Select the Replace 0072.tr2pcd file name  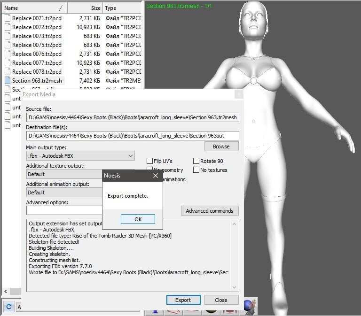[37, 27]
